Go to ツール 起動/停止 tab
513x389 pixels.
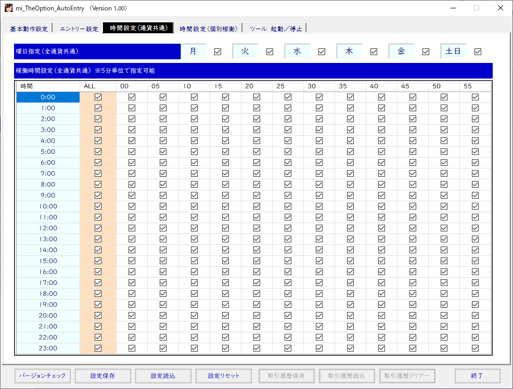coord(275,29)
